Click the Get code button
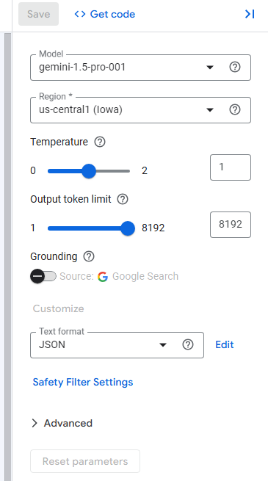Viewport: 268px width, 481px height. [x=104, y=14]
